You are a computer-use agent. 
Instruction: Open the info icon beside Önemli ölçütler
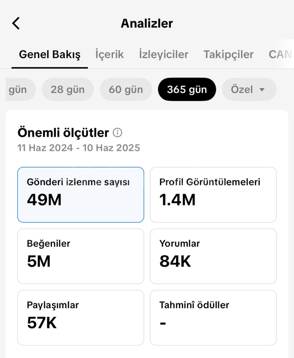coord(117,133)
